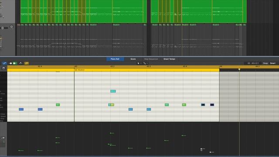Image resolution: width=279 pixels, height=157 pixels.
Task: Click ruler position 43 4
Action: click(185, 66)
